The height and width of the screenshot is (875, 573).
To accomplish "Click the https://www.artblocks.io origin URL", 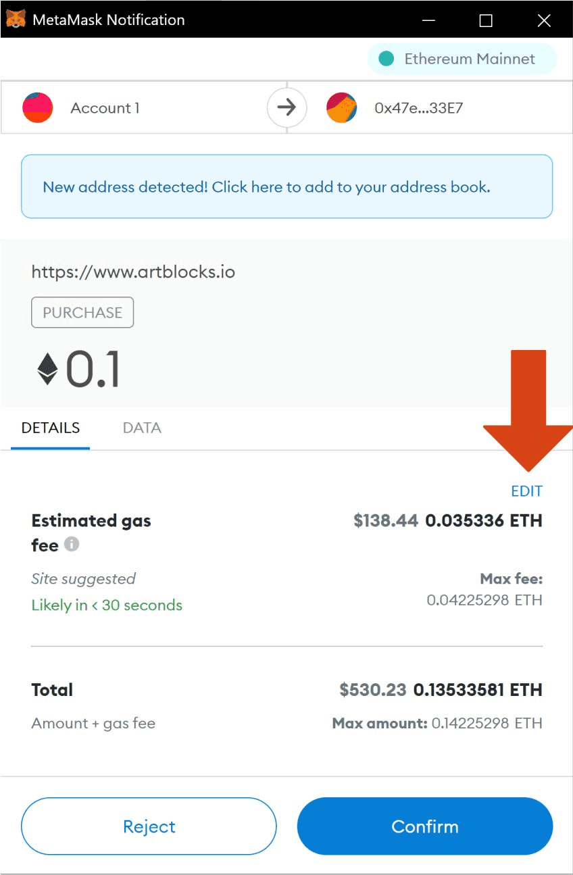I will point(133,272).
